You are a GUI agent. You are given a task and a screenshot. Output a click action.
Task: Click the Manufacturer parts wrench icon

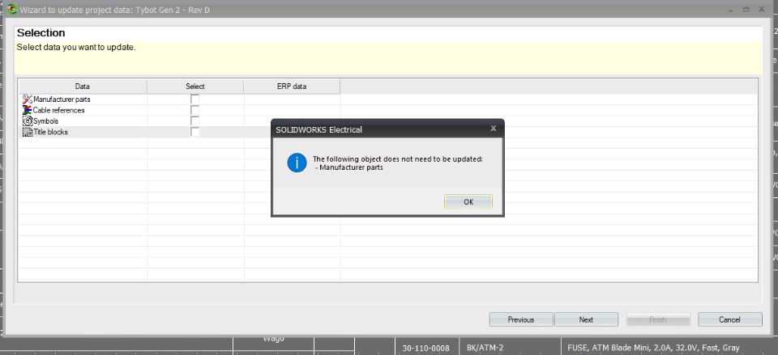(28, 99)
